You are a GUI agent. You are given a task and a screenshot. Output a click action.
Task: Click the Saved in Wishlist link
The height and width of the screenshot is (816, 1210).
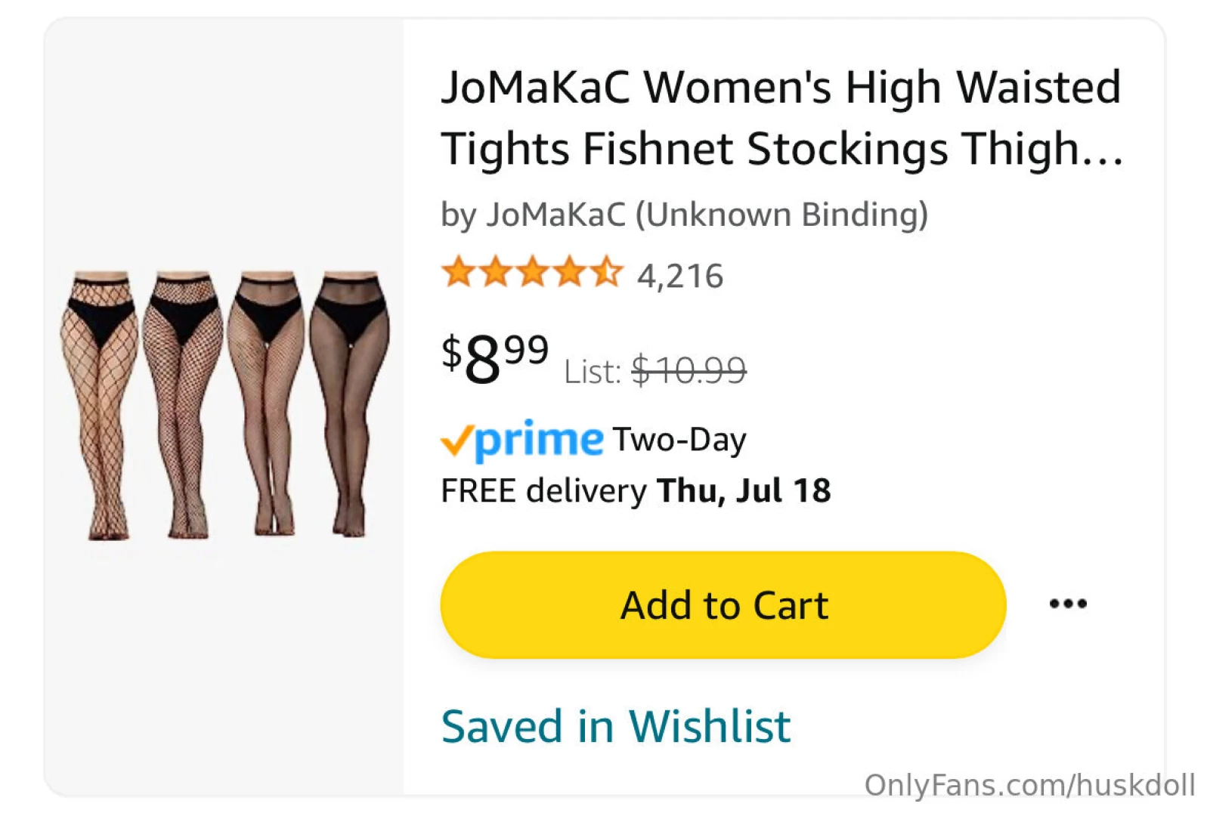(x=616, y=726)
